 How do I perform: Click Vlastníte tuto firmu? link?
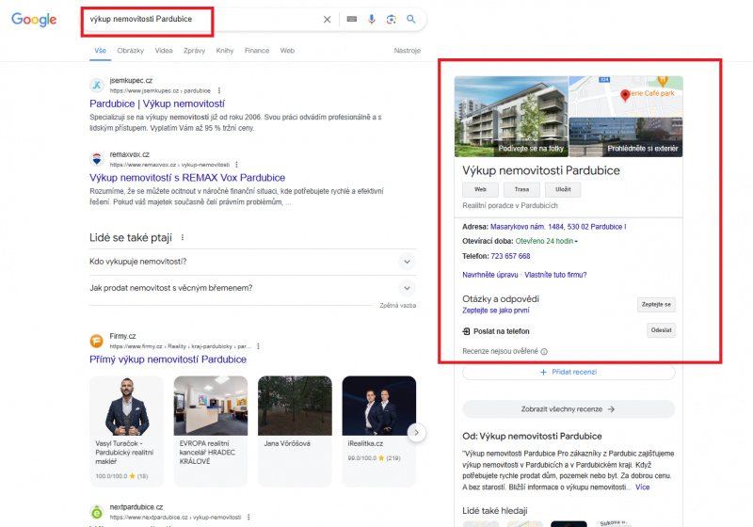(555, 275)
